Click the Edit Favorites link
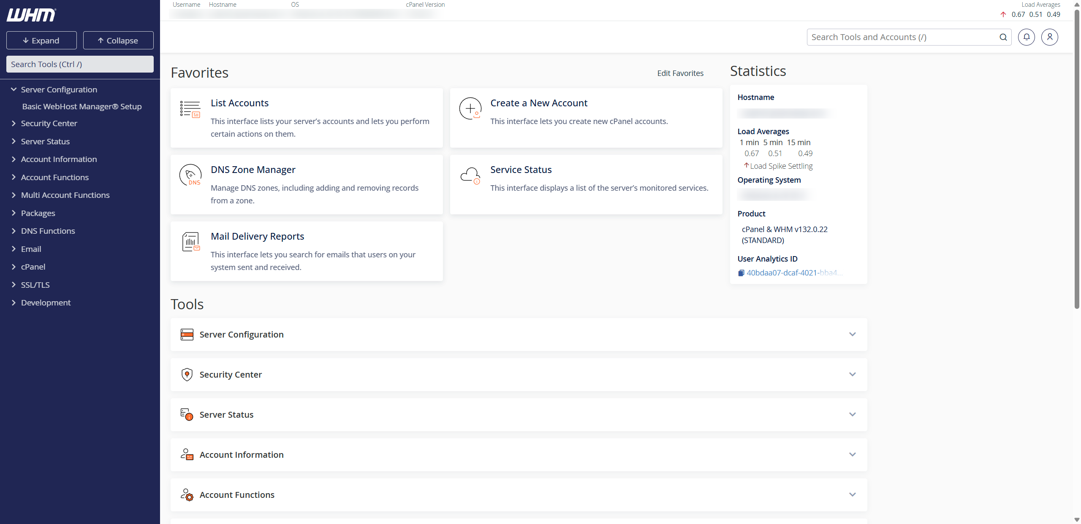This screenshot has height=524, width=1081. click(680, 73)
